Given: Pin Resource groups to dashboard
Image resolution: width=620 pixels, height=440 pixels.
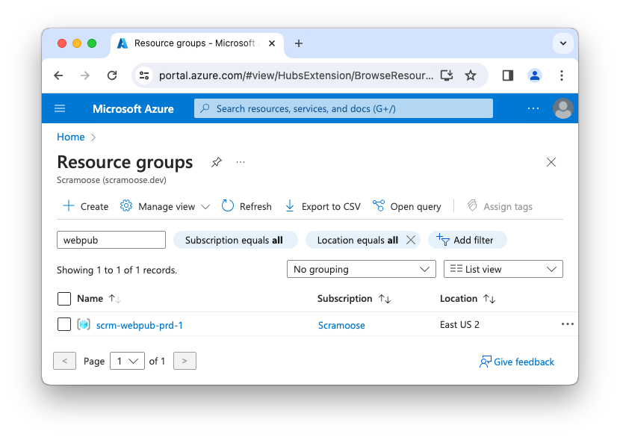Looking at the screenshot, I should point(217,162).
